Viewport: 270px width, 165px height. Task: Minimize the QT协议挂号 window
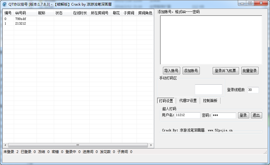[x=242, y=3]
